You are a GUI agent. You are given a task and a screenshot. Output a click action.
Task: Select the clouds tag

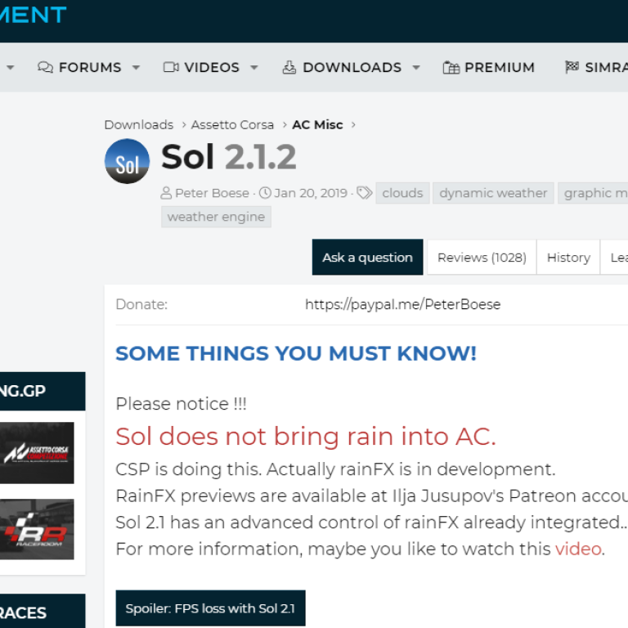coord(402,193)
